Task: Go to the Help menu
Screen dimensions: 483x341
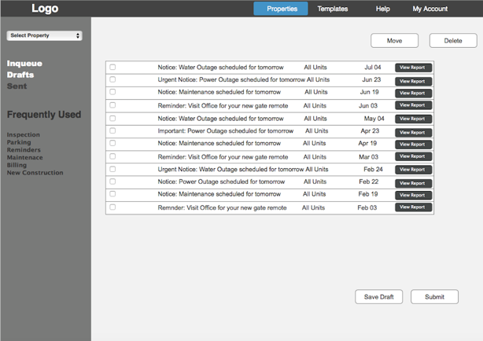Action: tap(383, 9)
